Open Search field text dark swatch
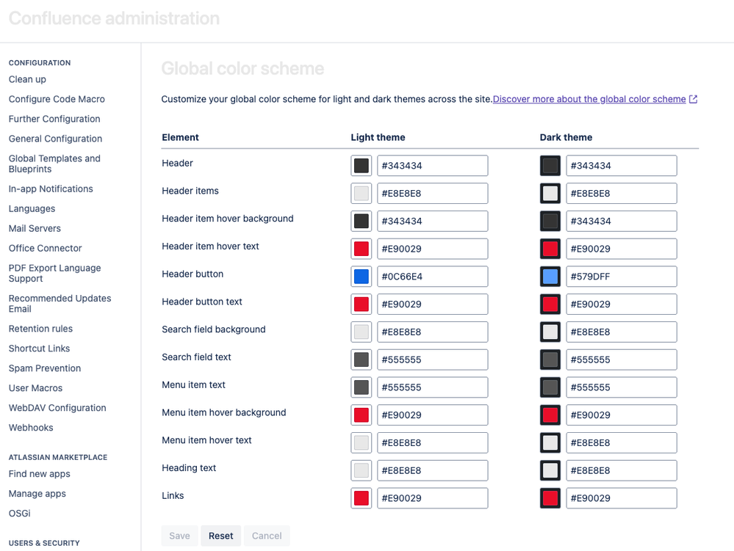This screenshot has height=551, width=734. (550, 360)
